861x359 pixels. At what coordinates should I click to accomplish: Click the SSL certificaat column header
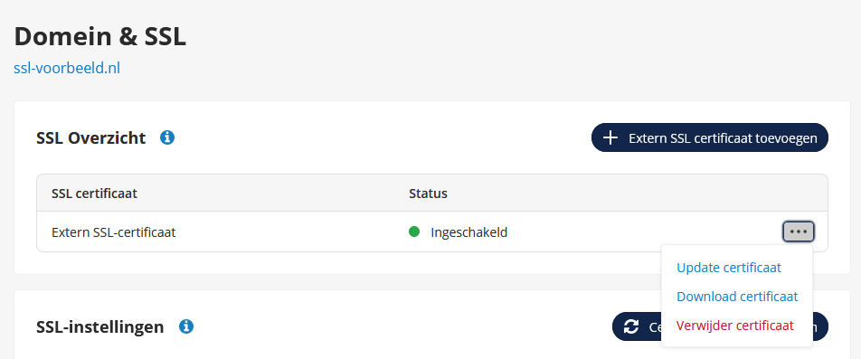tap(94, 194)
